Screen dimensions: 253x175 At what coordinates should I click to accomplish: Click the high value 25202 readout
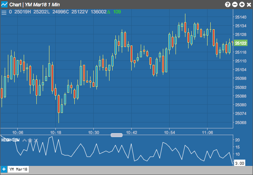click(40, 12)
